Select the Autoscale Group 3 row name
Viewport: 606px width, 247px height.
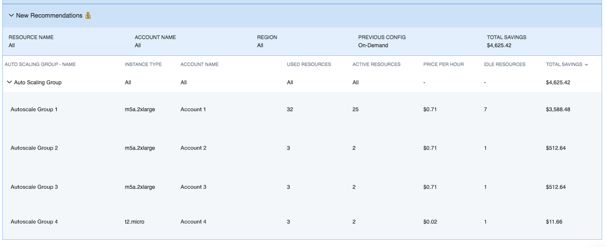(x=34, y=187)
